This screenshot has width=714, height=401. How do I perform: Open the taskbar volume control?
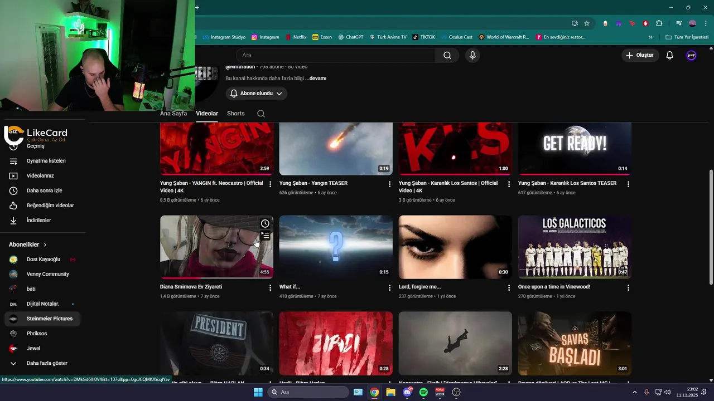(x=667, y=392)
